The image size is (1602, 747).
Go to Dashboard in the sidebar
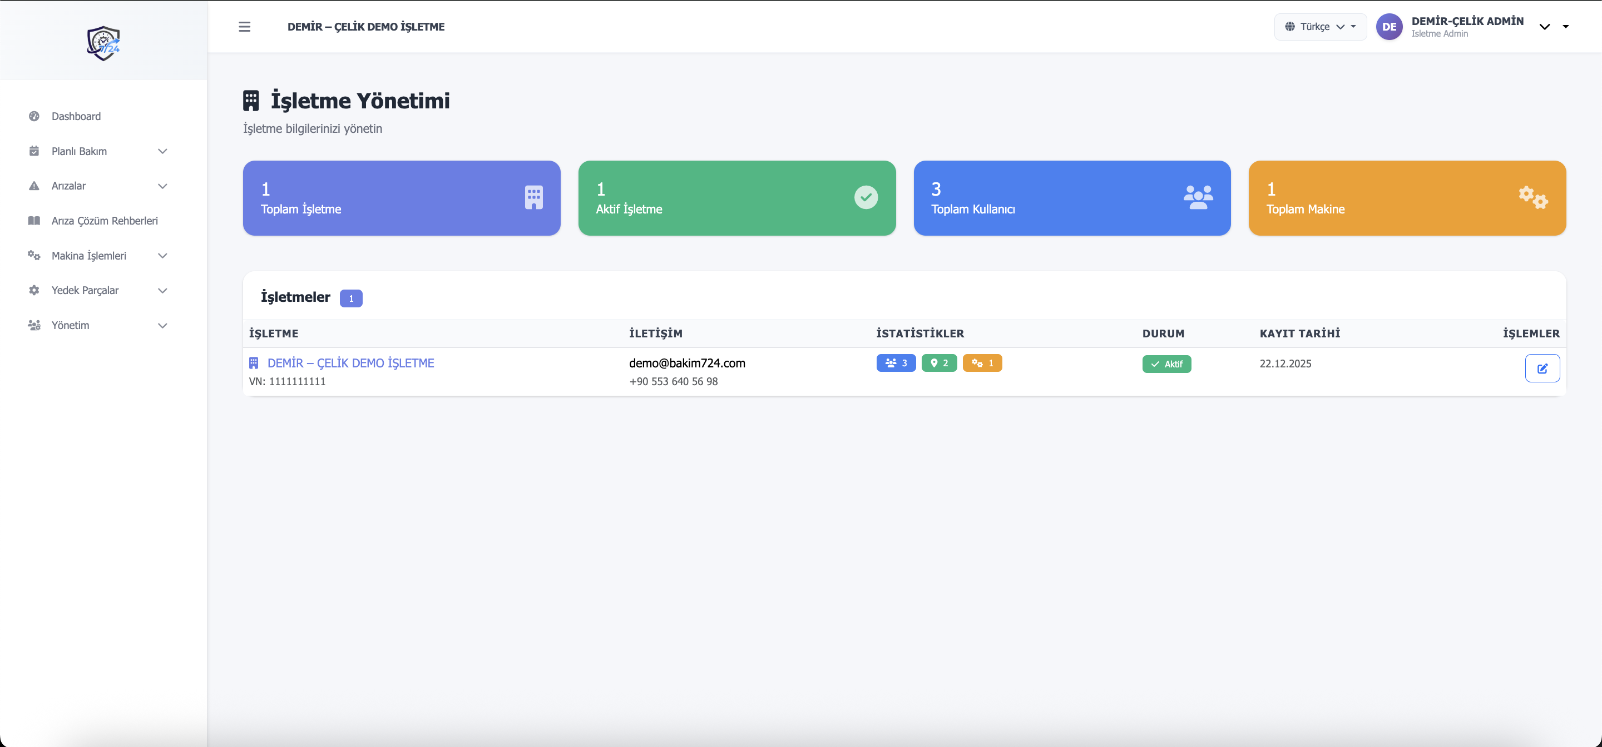pyautogui.click(x=76, y=116)
